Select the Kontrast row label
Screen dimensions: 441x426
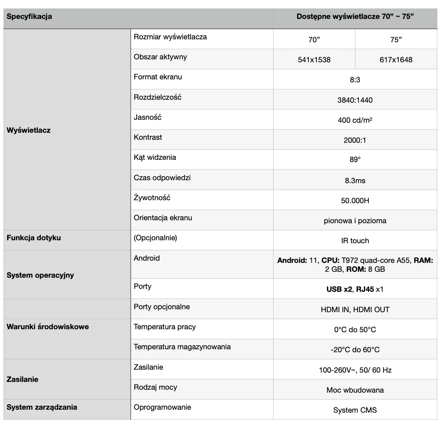click(148, 138)
